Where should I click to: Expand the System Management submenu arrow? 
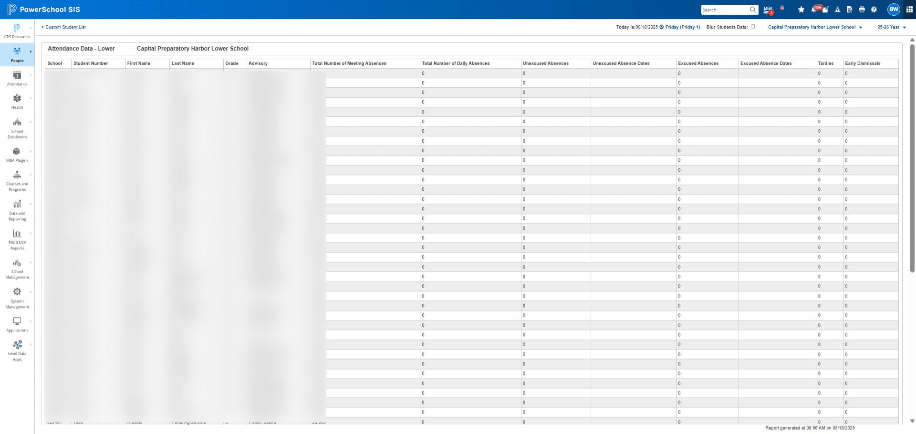[x=31, y=292]
